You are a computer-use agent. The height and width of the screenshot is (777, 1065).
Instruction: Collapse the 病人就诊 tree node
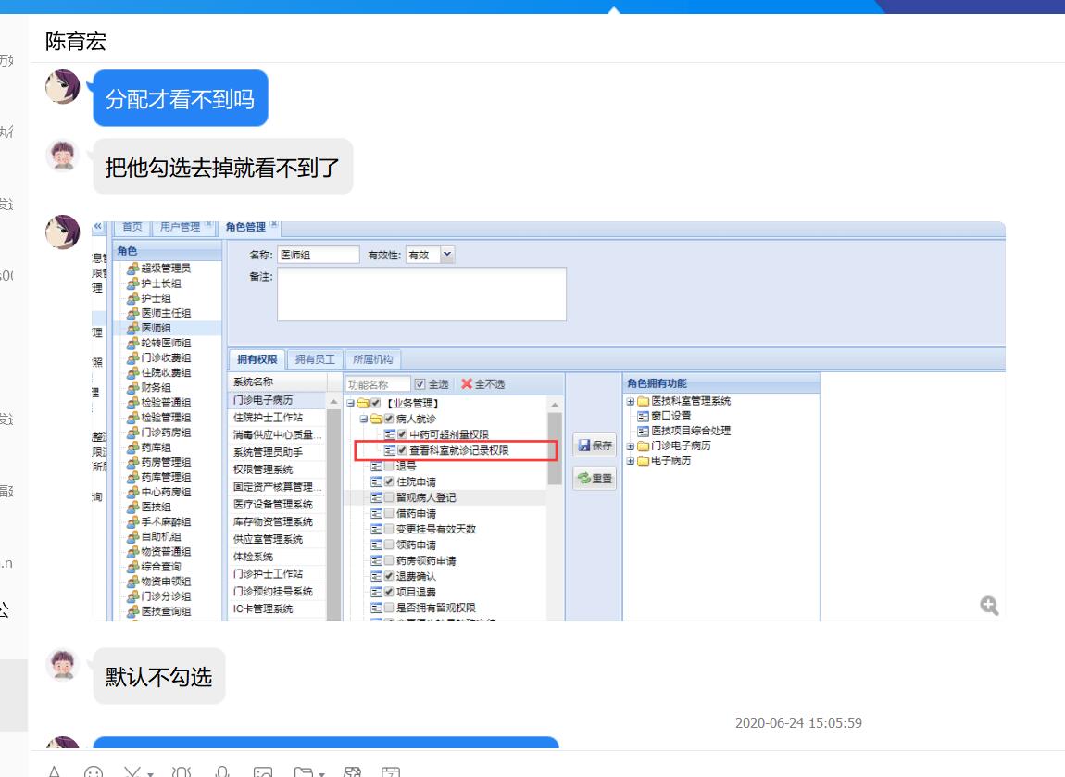click(x=363, y=419)
